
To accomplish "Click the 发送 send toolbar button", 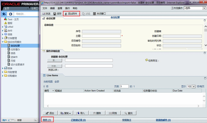I will [x=46, y=14].
